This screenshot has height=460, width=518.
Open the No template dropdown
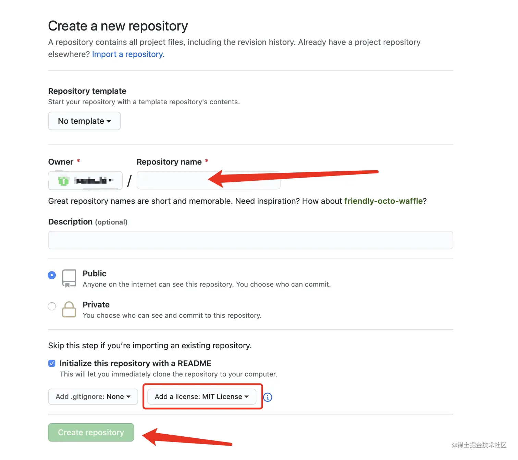point(84,121)
